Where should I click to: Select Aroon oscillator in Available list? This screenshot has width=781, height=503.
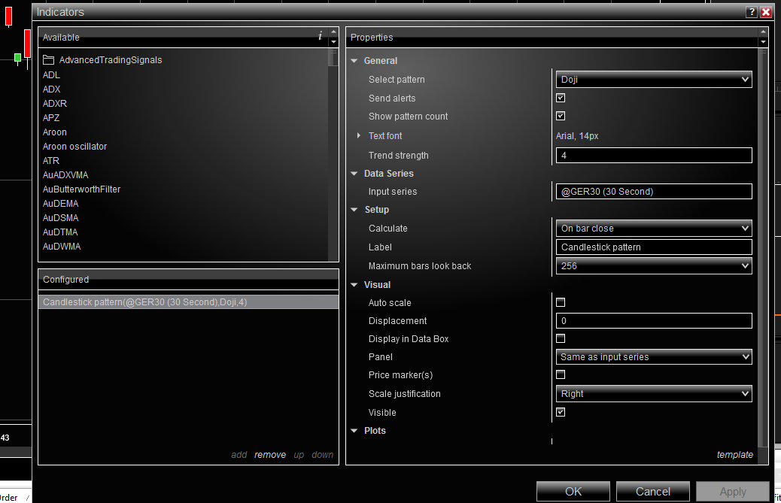74,147
